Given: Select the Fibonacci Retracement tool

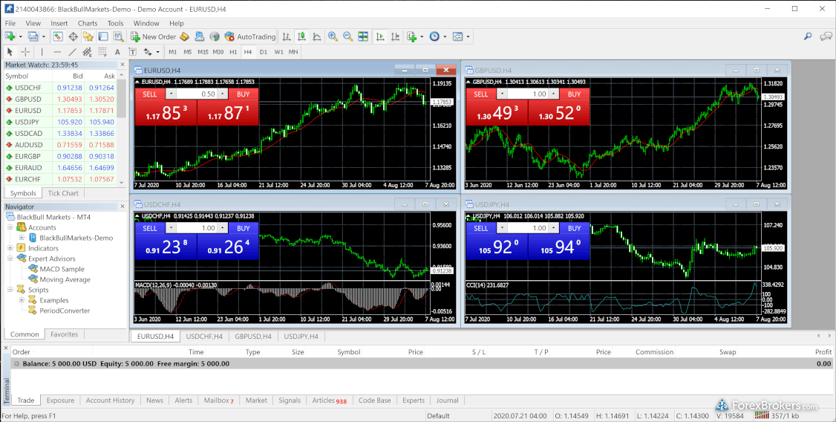Looking at the screenshot, I should click(x=102, y=52).
